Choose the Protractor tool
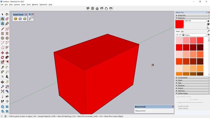Screen dimensions: 210x118 click(x=2, y=72)
